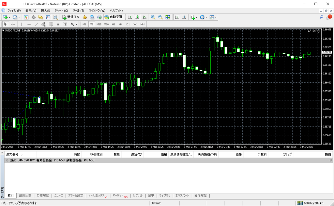Click the 損益 column header
The image size is (334, 206).
coord(327,154)
